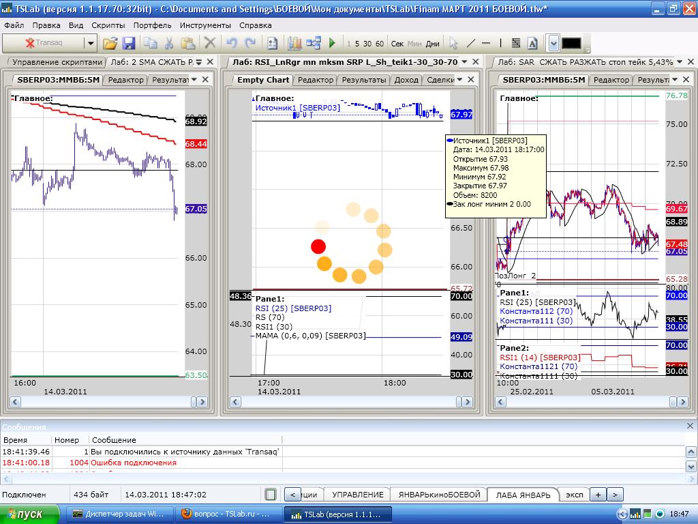Expand the line style dropdown next to color box
Screen dimensions: 698x524
[x=553, y=43]
